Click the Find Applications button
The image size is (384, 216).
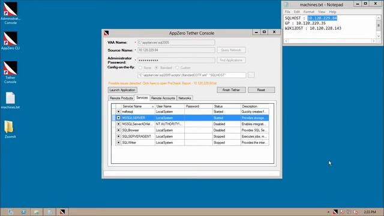pyautogui.click(x=231, y=60)
